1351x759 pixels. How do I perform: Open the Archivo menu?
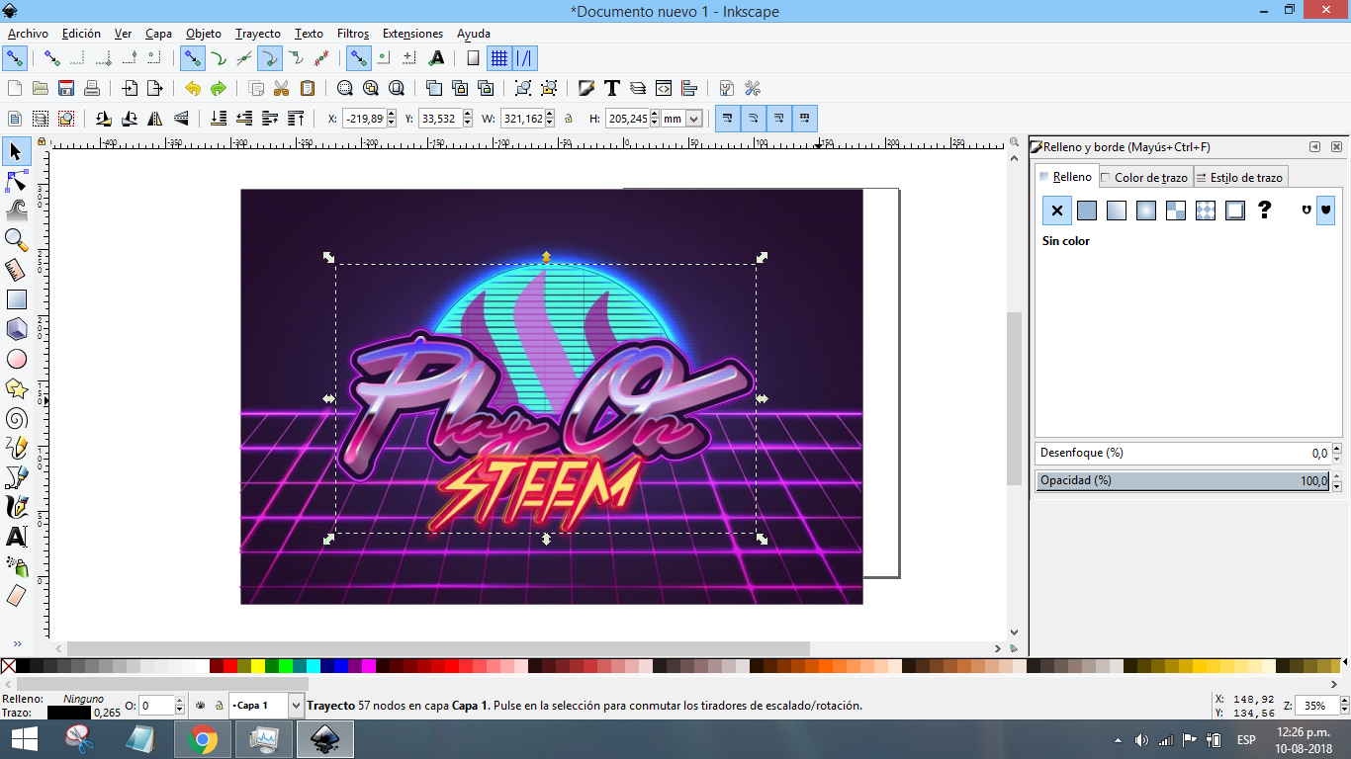coord(28,34)
